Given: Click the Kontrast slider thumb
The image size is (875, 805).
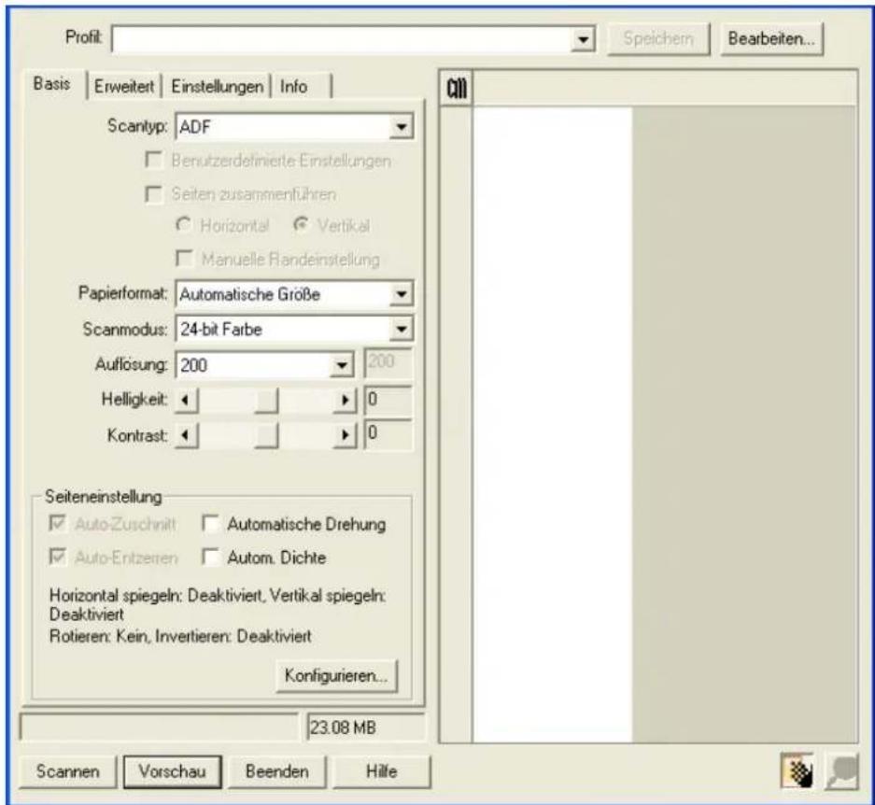Looking at the screenshot, I should coord(266,435).
